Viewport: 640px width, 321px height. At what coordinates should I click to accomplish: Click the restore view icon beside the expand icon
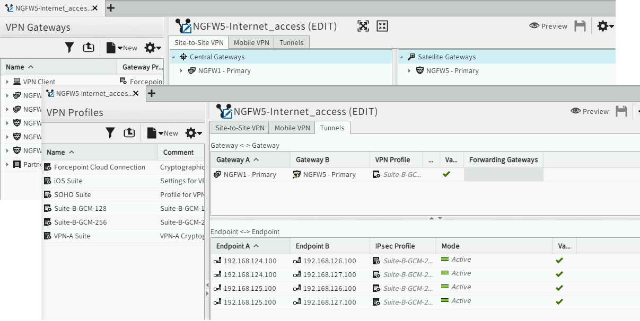point(382,25)
